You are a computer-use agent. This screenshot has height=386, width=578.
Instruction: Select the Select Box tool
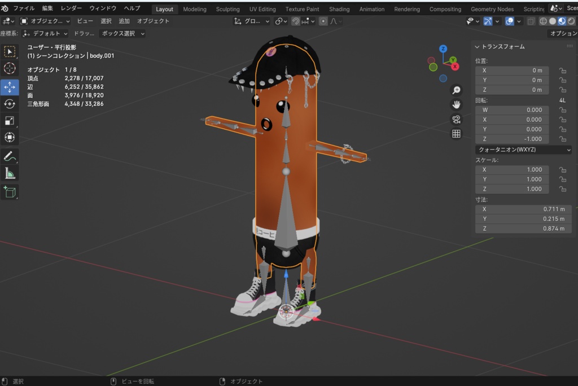pos(10,51)
